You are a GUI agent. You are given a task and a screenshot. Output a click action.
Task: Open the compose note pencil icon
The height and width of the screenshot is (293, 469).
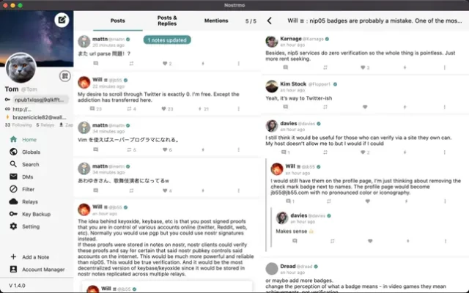[x=62, y=20]
